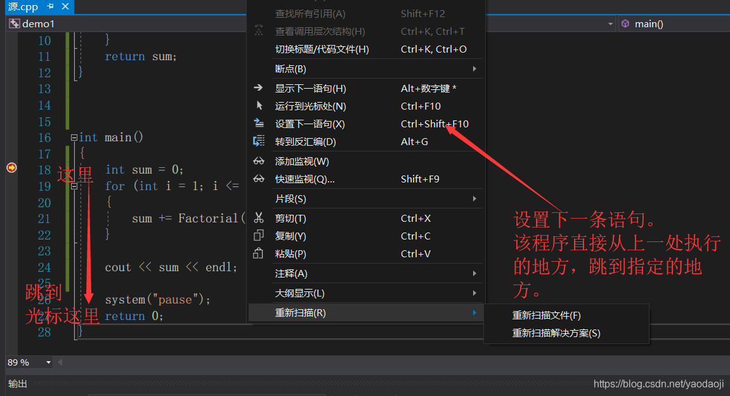The image size is (730, 396).
Task: Click line number 24 in the gutter
Action: [44, 267]
